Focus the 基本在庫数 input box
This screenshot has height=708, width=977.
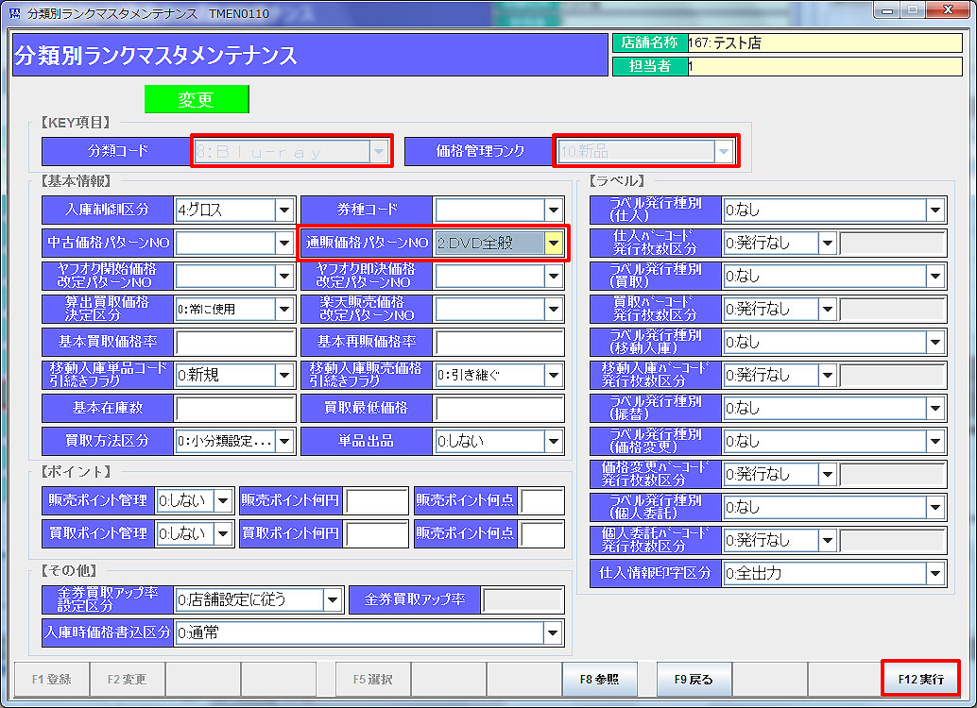[x=235, y=408]
